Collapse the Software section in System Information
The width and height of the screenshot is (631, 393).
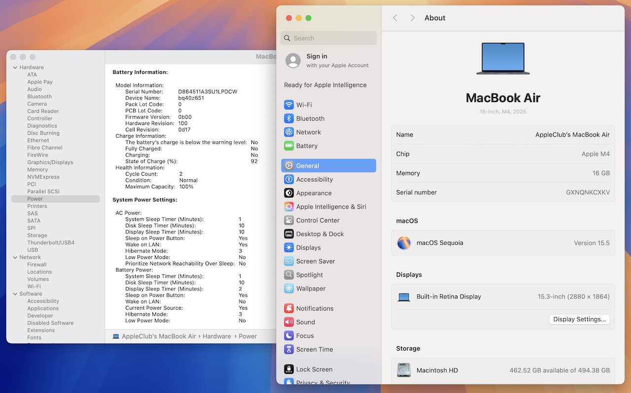15,294
